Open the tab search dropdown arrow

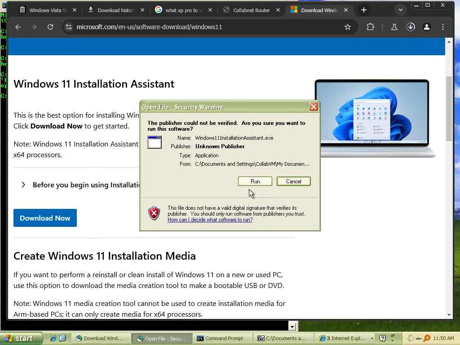[400, 10]
